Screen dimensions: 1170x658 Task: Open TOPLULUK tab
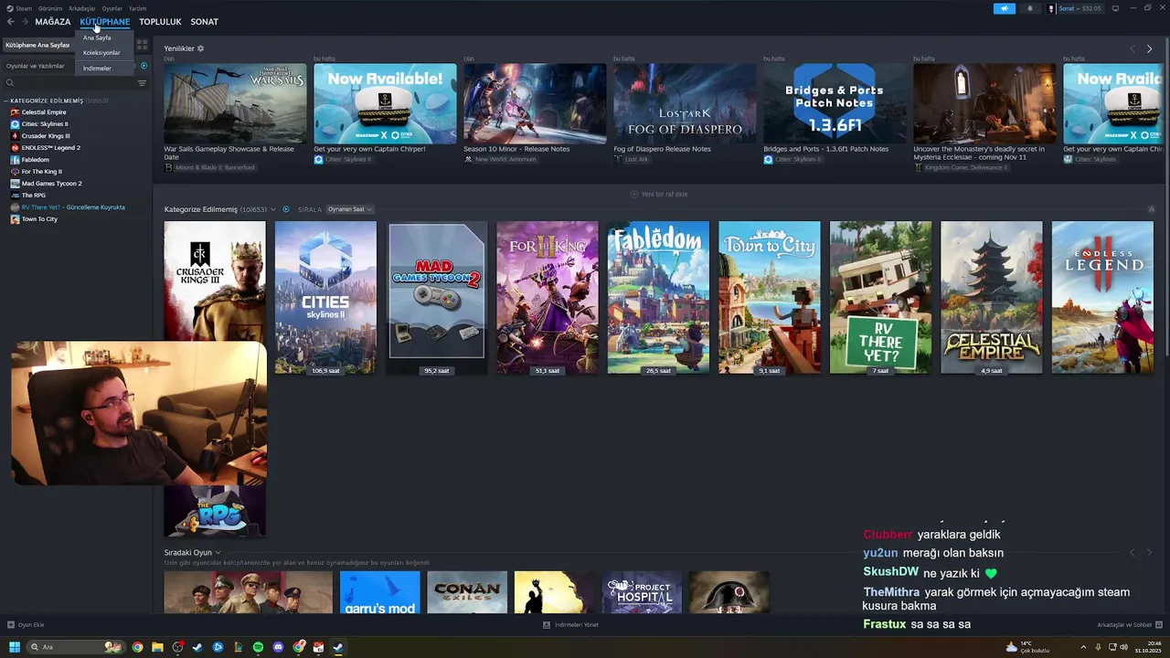pos(160,22)
